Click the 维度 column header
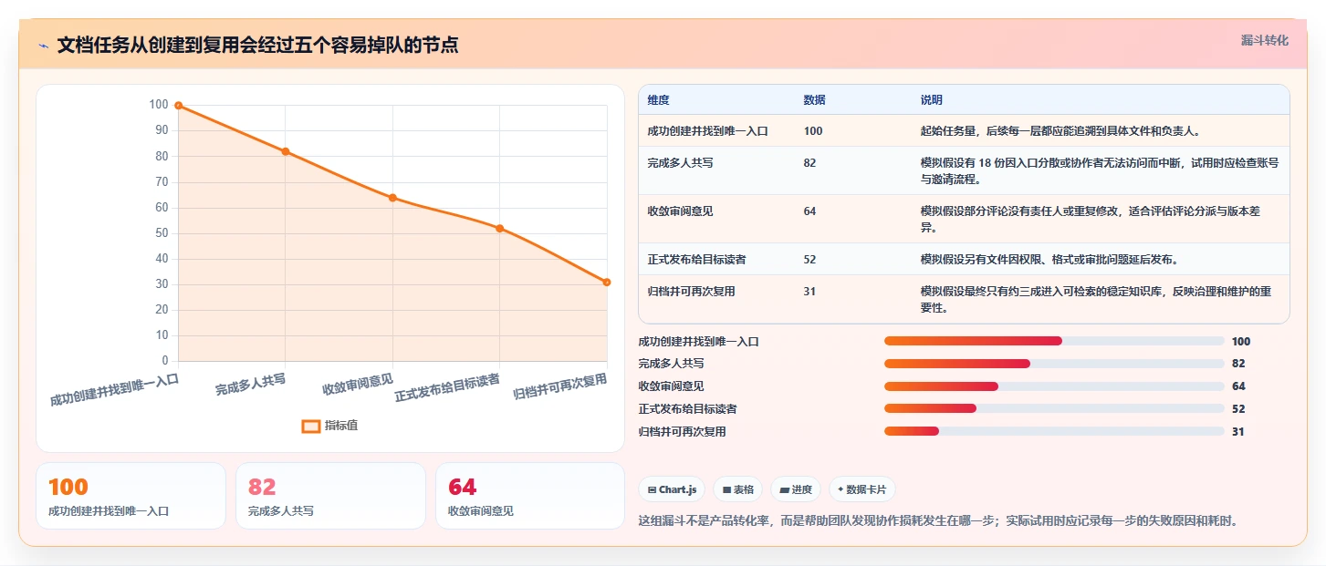The image size is (1326, 566). [x=658, y=100]
